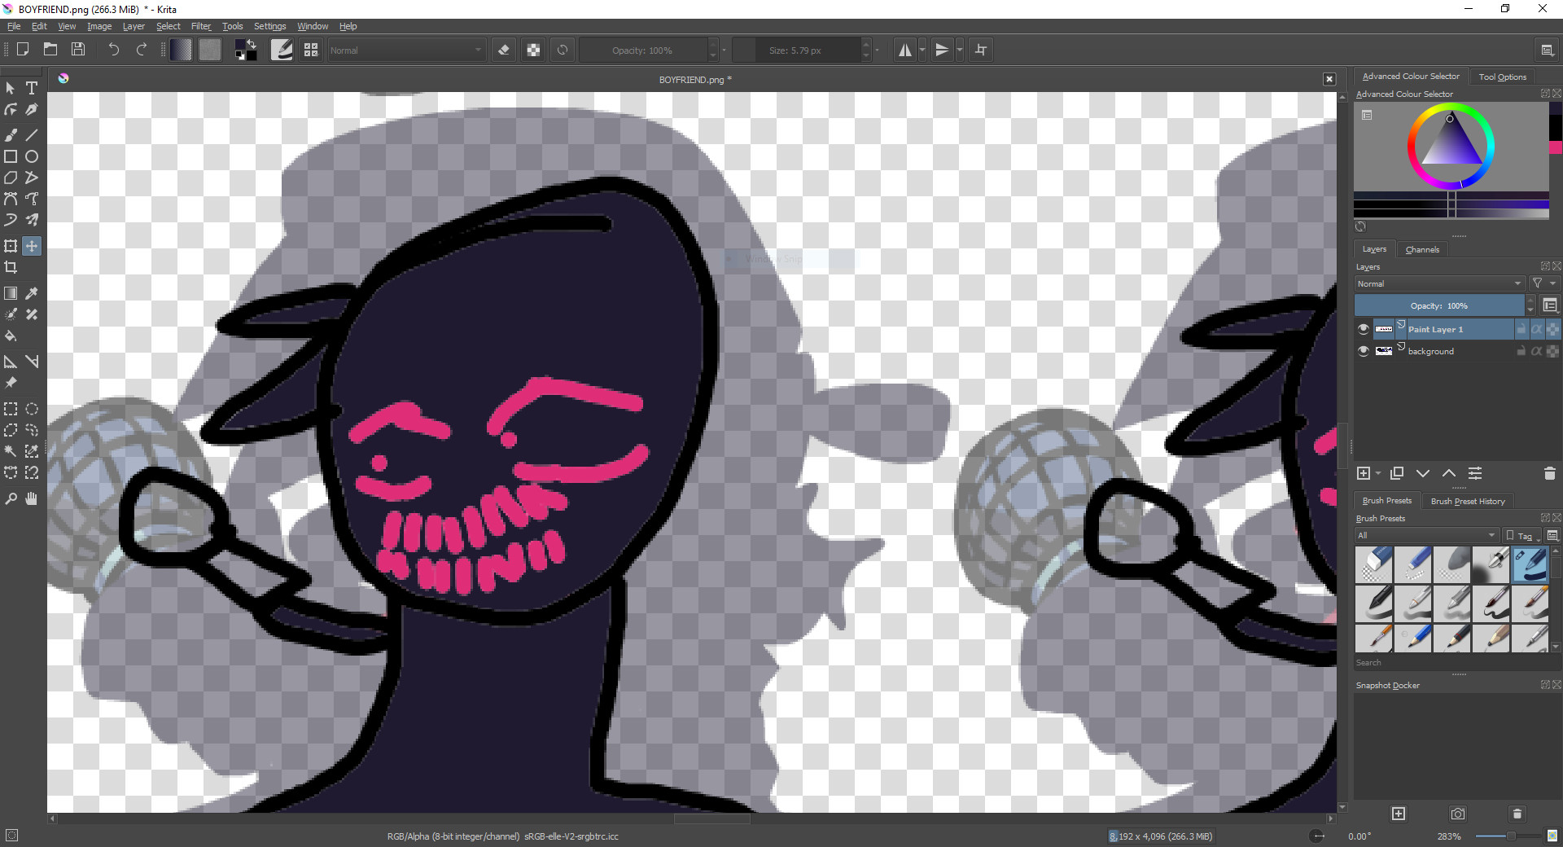Select the Rectangular Selection tool
1563x847 pixels.
tap(11, 409)
